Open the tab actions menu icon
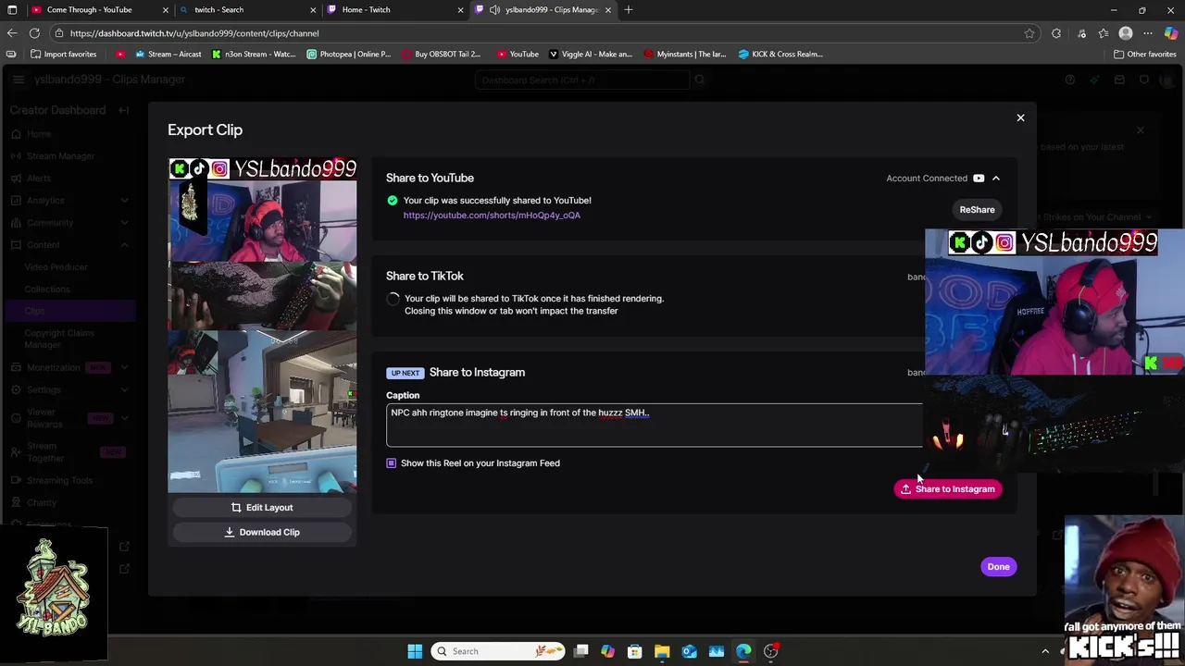The width and height of the screenshot is (1185, 666). pos(11,10)
